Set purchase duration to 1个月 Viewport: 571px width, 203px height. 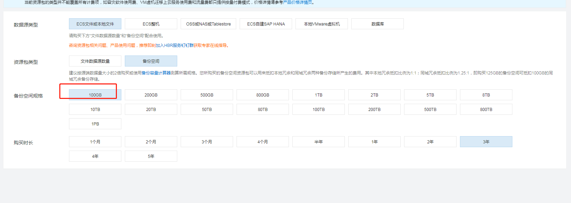click(x=95, y=142)
